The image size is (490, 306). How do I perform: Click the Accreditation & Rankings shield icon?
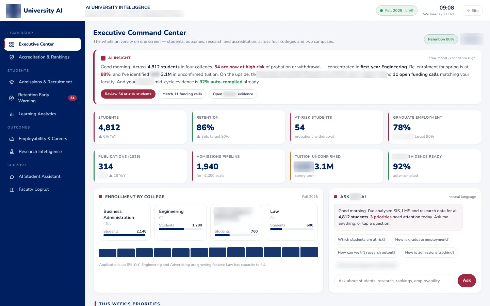click(x=12, y=57)
